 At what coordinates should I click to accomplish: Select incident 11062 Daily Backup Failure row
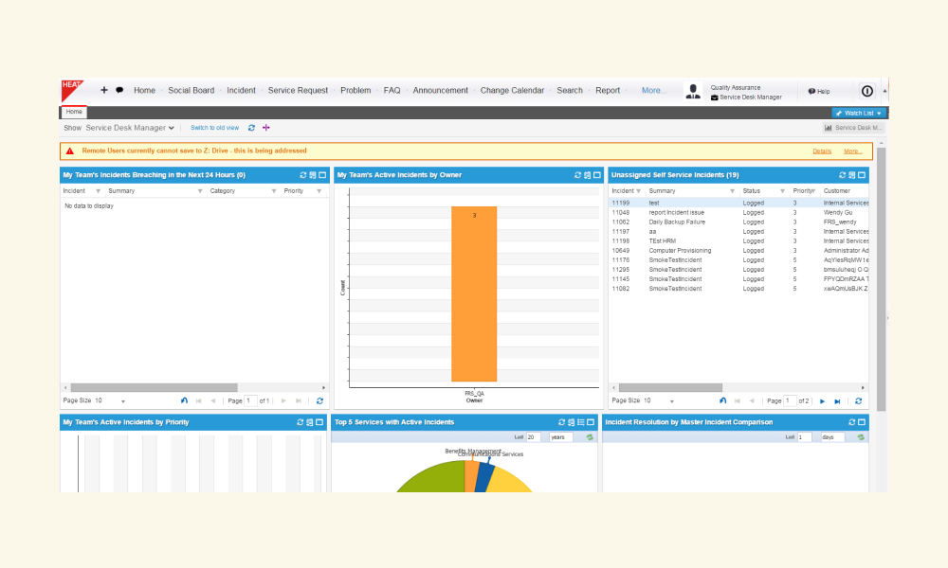point(738,222)
